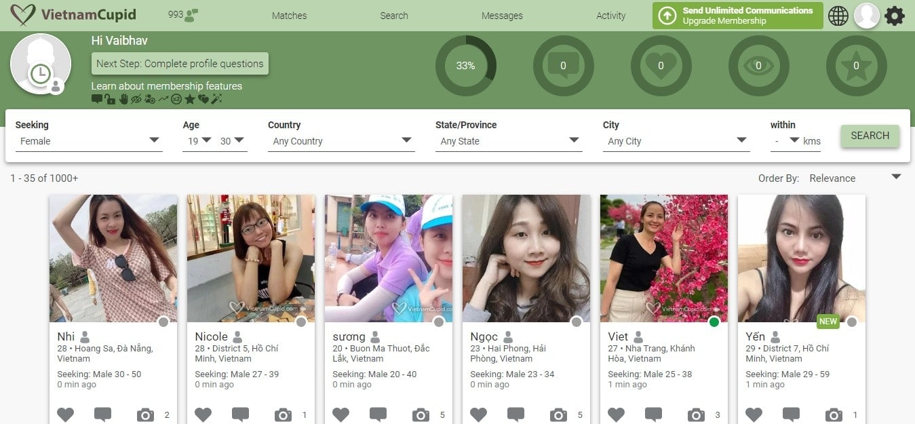Screen dimensions: 915x424
Task: Click "Nha Trang, Khánh Hòa, Vietnam" location text
Action: 651,353
